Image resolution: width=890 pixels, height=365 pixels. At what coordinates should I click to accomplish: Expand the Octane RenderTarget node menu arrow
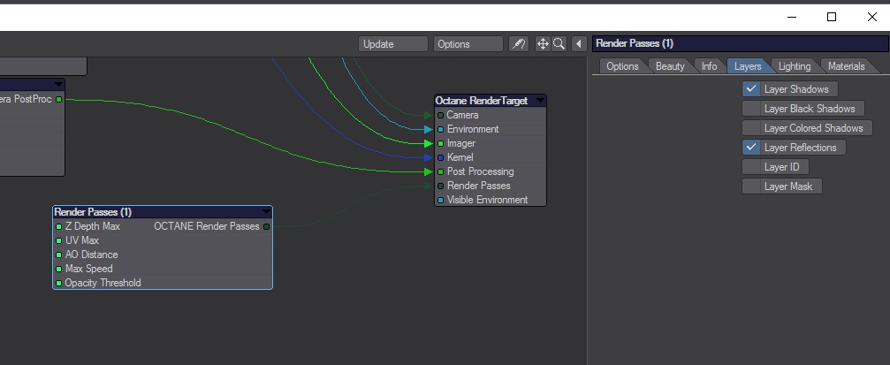pyautogui.click(x=540, y=101)
